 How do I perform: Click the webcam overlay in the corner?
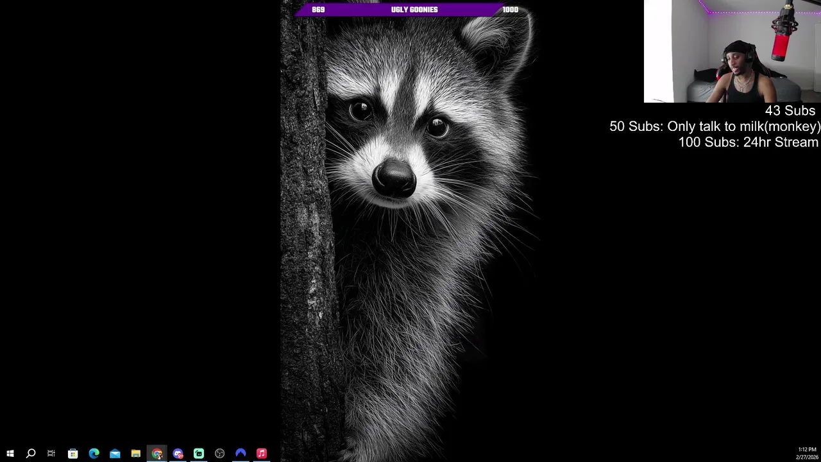pyautogui.click(x=732, y=51)
